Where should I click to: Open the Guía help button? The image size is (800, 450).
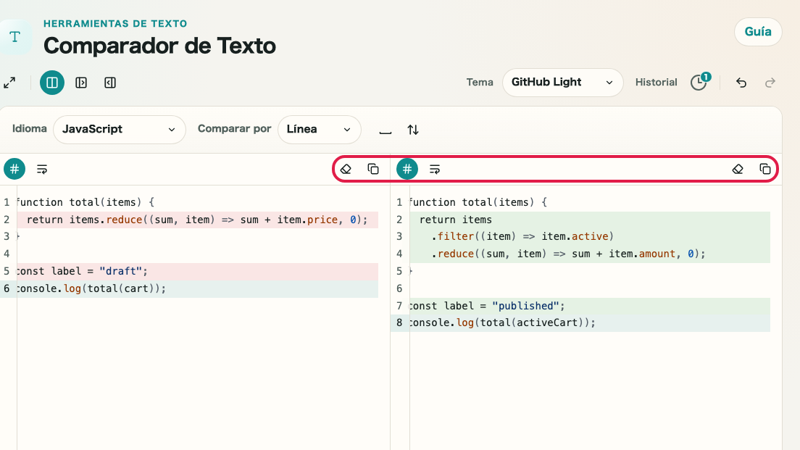(758, 32)
